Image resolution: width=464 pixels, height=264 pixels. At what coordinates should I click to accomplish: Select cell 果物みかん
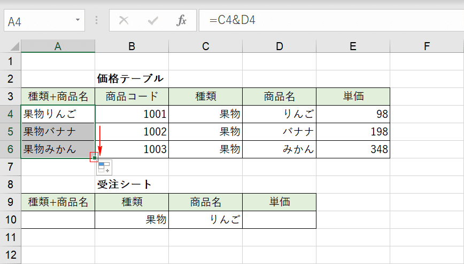58,149
